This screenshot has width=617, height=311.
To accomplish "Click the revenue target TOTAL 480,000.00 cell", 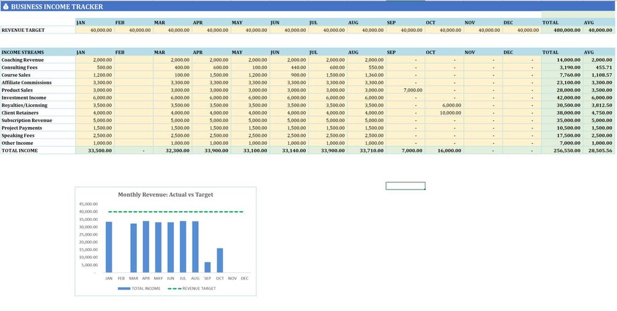I will tap(561, 30).
